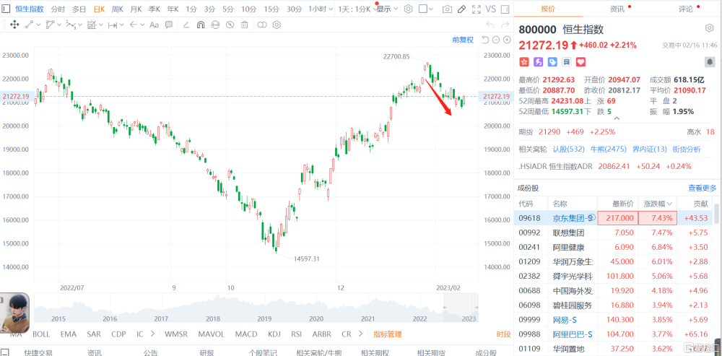Add to favorites with heart icon

tap(580, 62)
